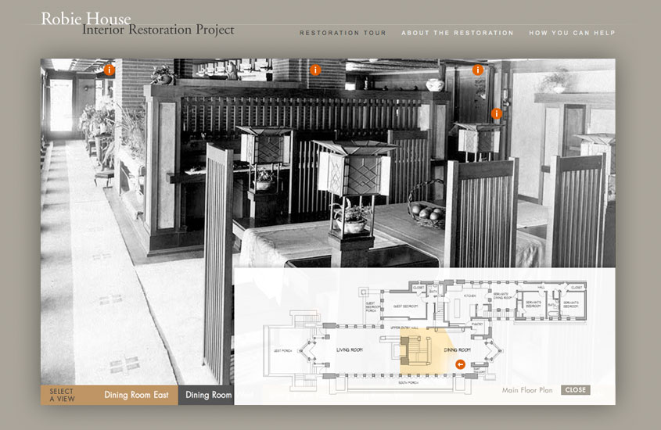Click the West Porch label on floor plan

pyautogui.click(x=283, y=350)
